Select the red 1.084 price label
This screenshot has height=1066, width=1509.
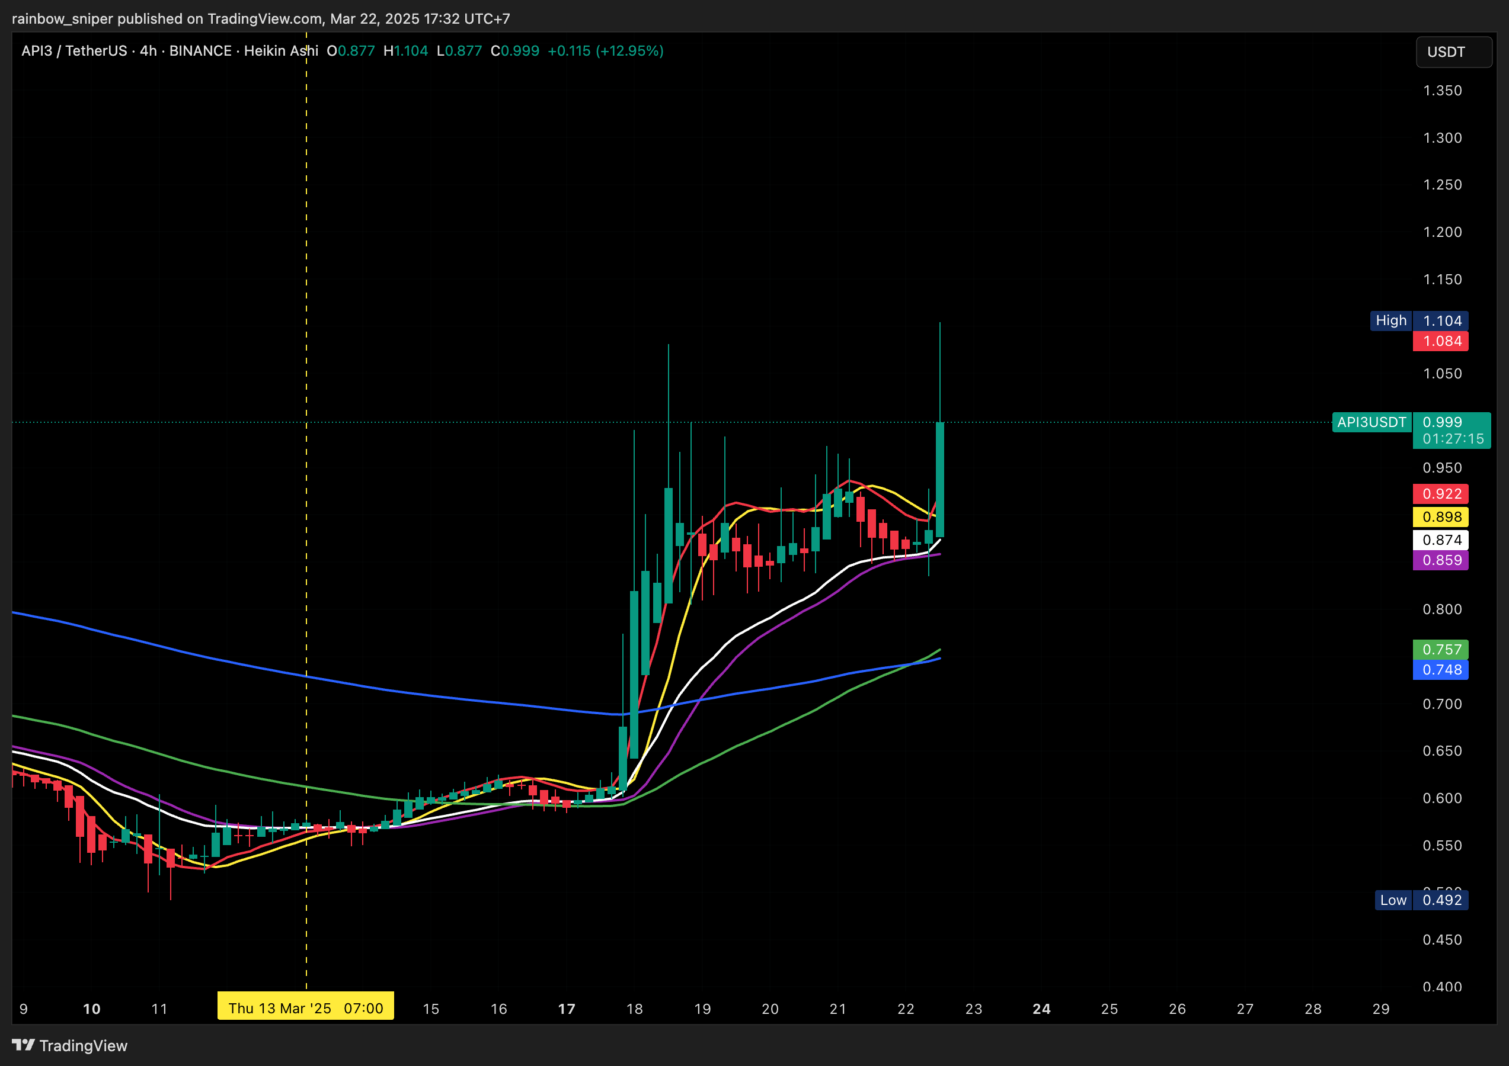point(1441,341)
